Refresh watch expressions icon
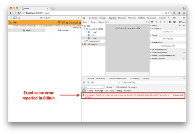This screenshot has width=195, height=134. click(x=184, y=25)
